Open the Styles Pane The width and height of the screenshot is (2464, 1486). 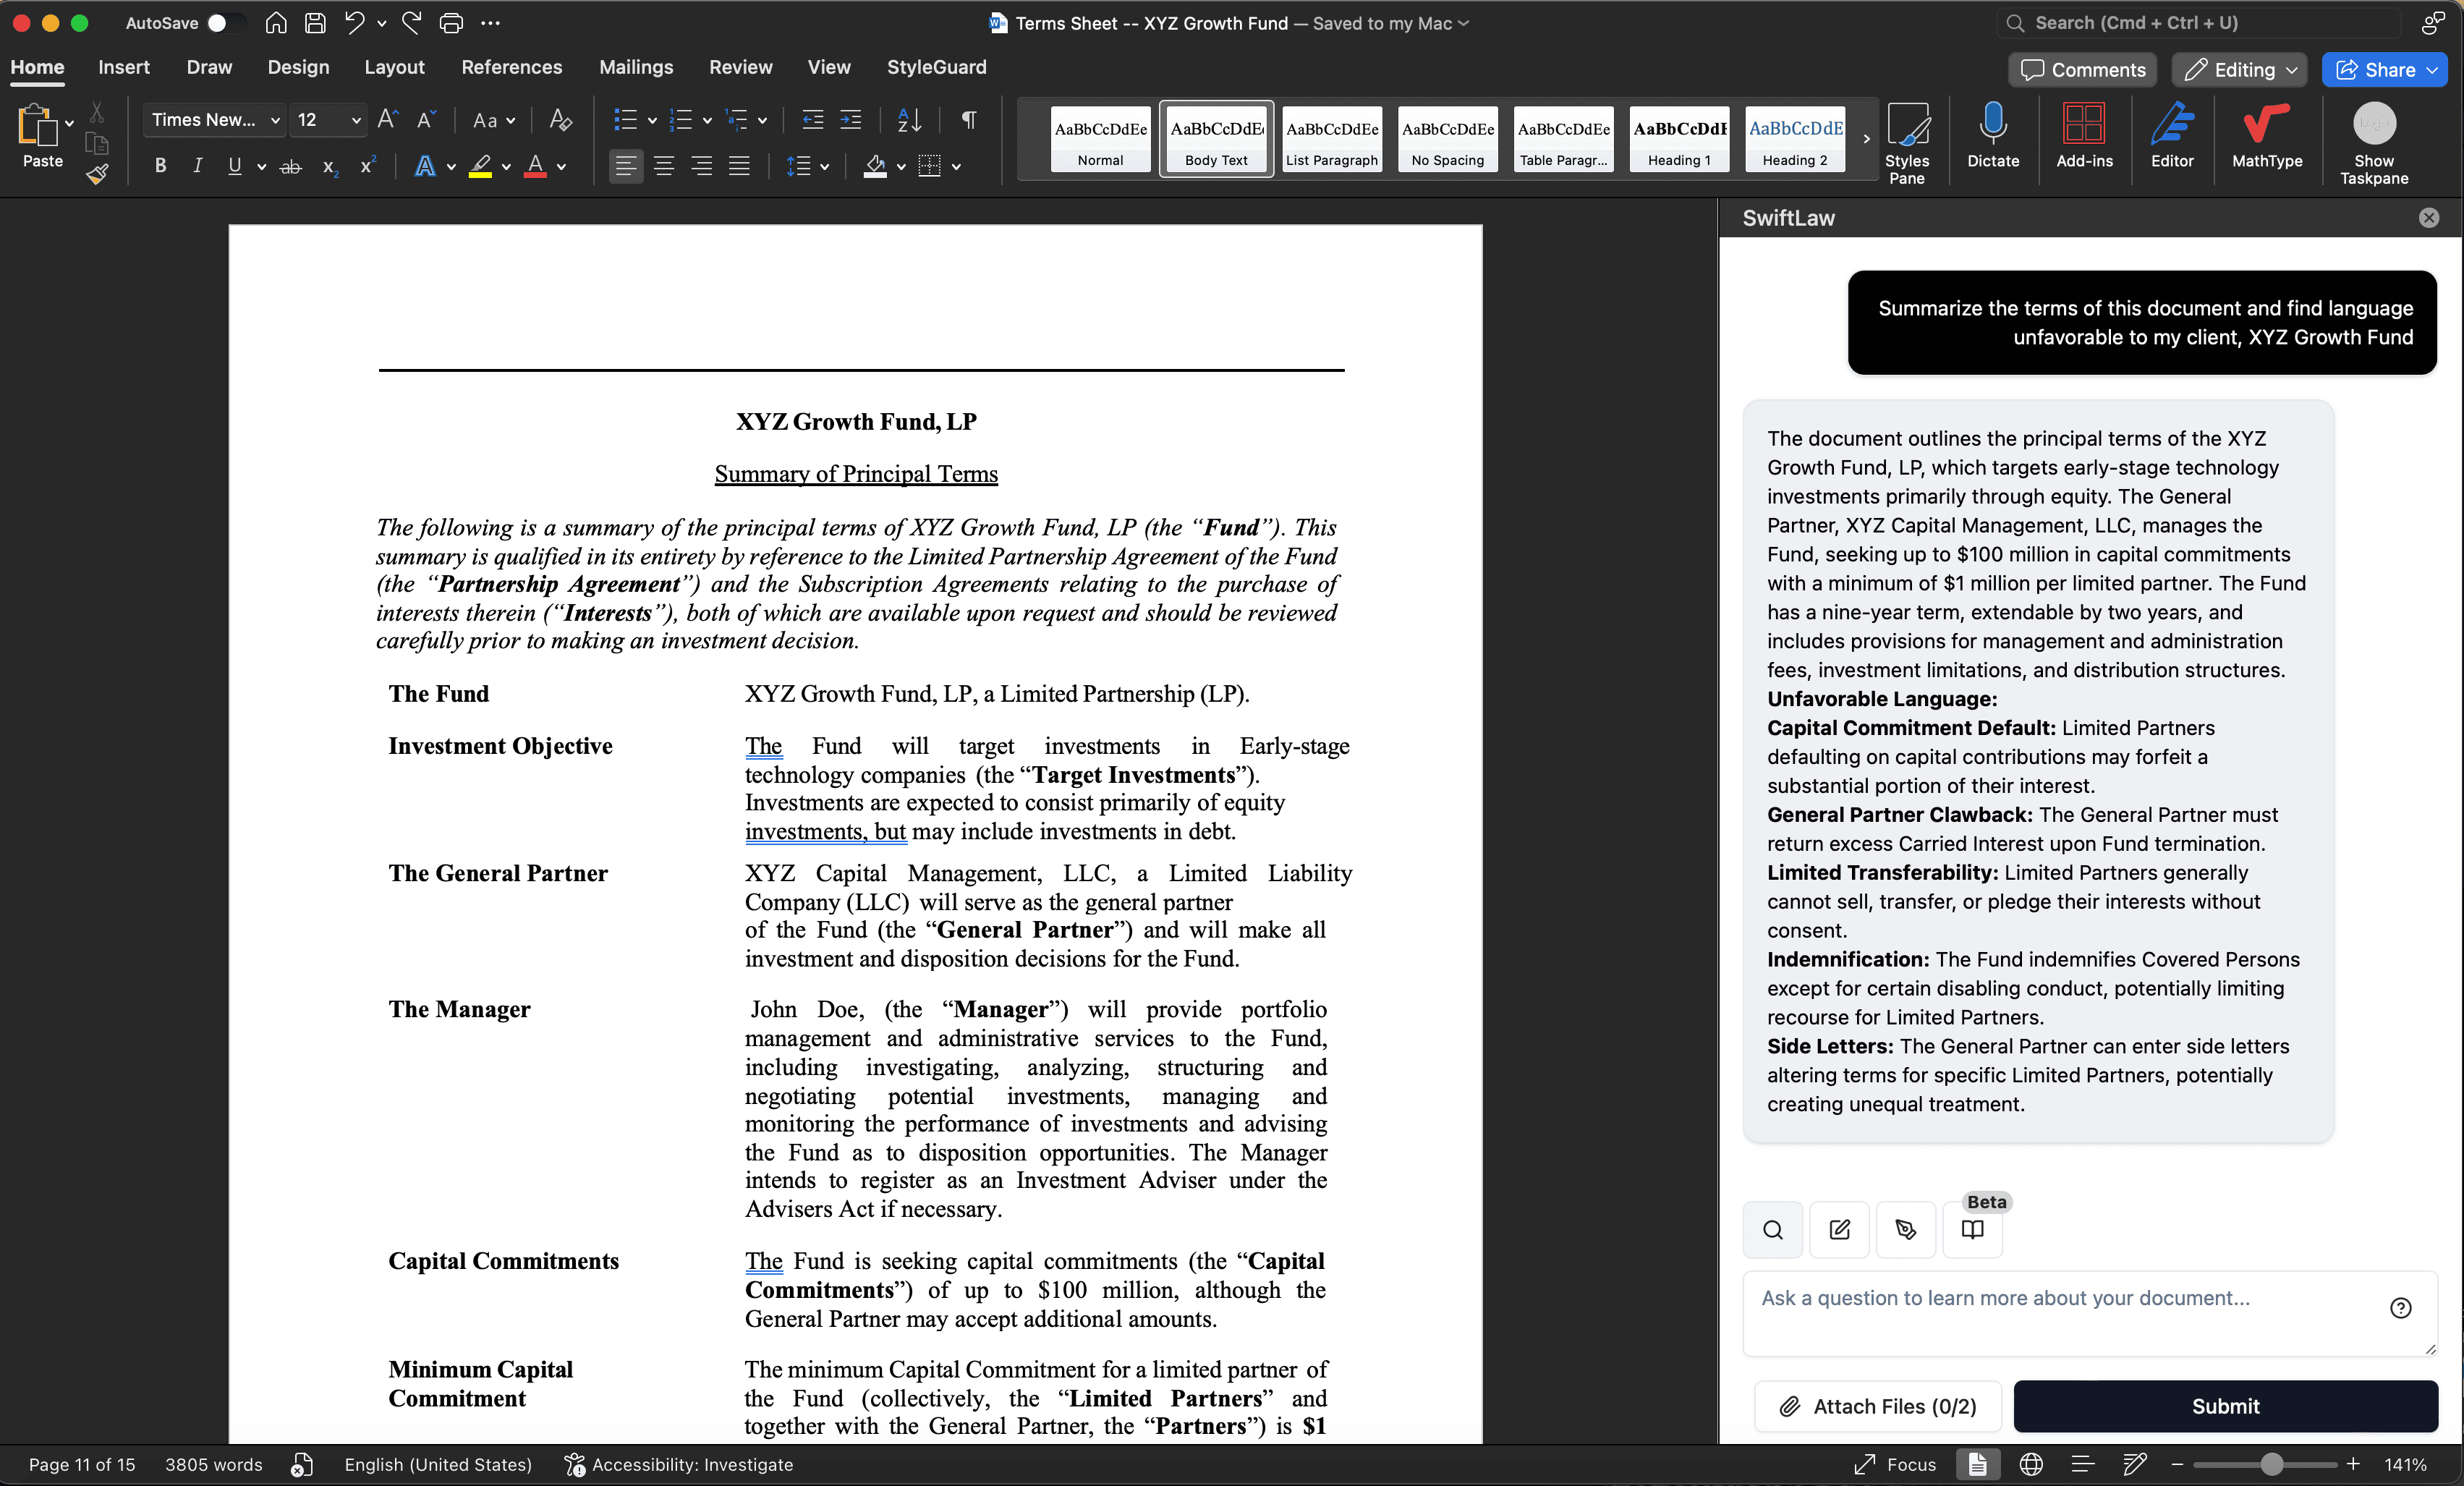pos(1907,143)
